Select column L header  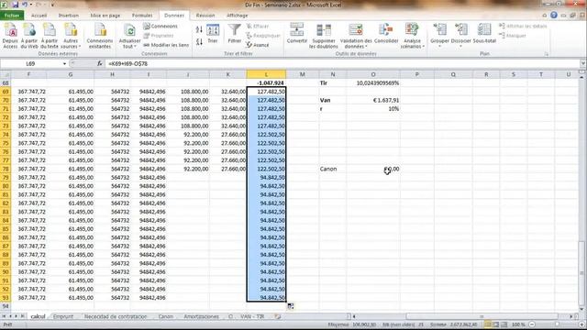point(266,74)
